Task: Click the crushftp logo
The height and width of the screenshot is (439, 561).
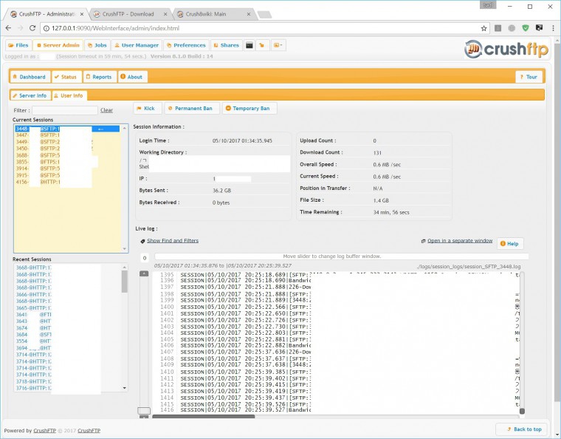Action: click(x=506, y=49)
